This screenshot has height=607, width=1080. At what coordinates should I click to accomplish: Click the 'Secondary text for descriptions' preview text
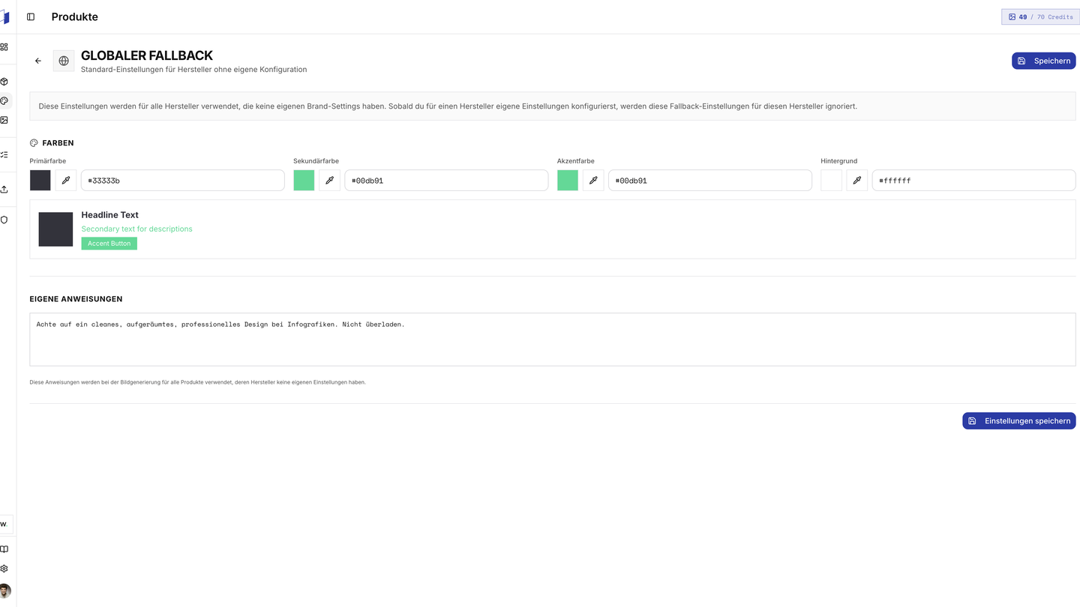click(137, 229)
